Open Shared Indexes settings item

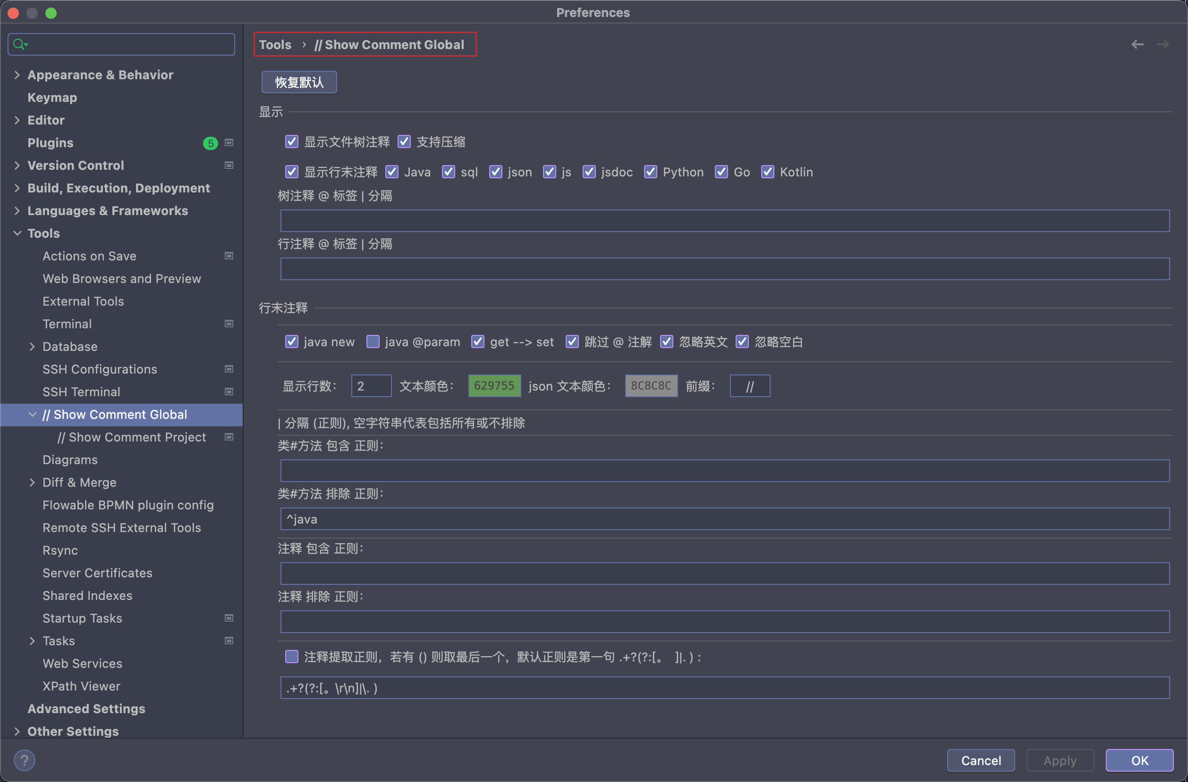pyautogui.click(x=87, y=595)
